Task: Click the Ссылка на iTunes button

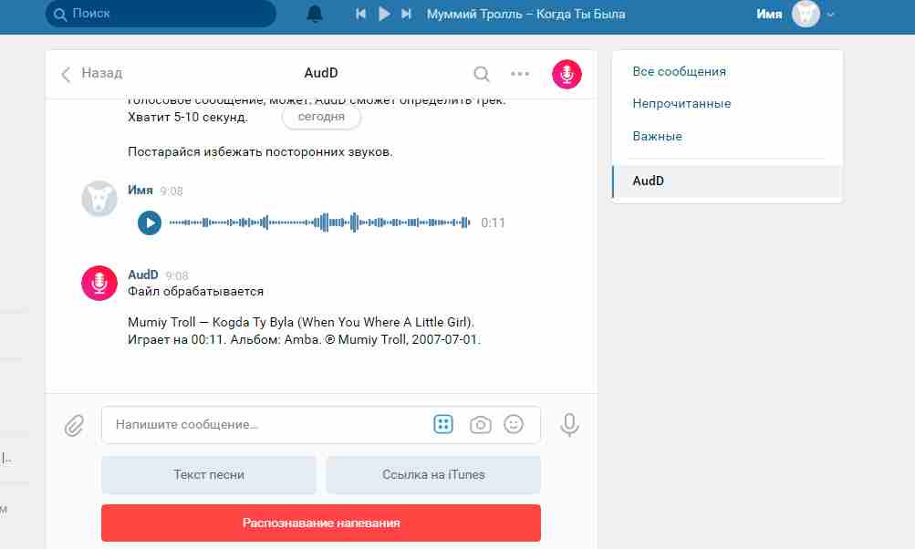Action: [433, 475]
